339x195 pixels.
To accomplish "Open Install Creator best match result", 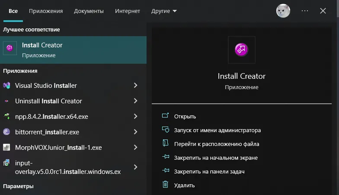I will tap(74, 50).
